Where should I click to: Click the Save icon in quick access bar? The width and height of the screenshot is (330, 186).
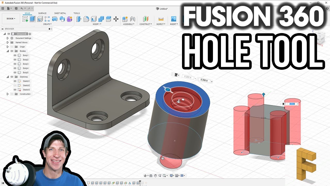(16, 8)
